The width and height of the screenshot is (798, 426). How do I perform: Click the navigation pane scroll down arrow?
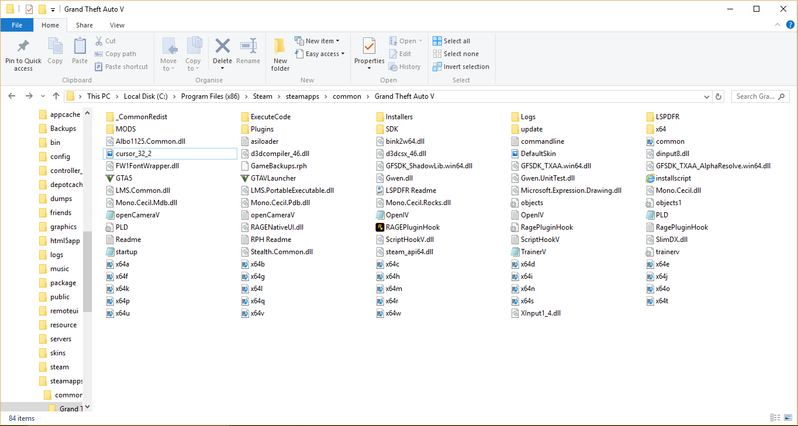click(x=87, y=407)
